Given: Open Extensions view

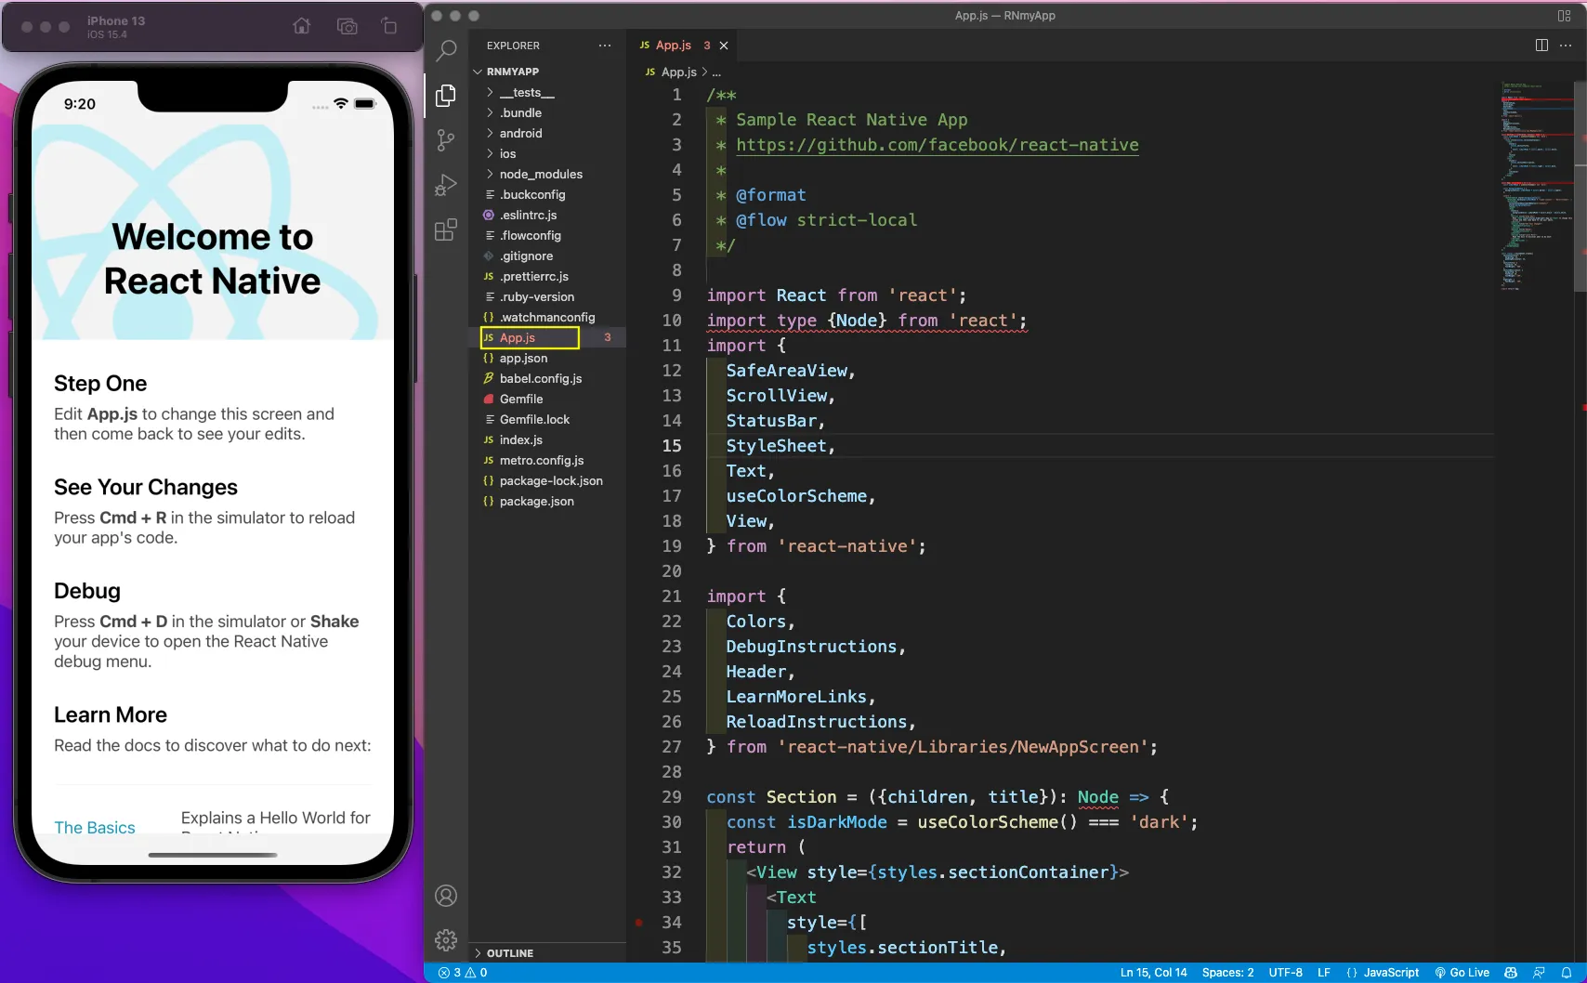Looking at the screenshot, I should point(446,229).
